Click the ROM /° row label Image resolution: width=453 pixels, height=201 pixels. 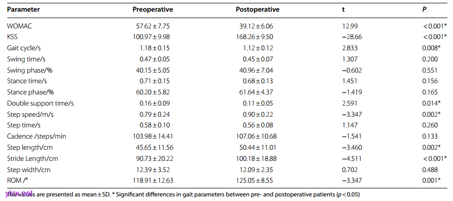[18, 181]
